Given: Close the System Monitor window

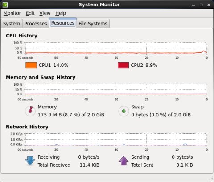Looking at the screenshot, I should pos(209,5).
